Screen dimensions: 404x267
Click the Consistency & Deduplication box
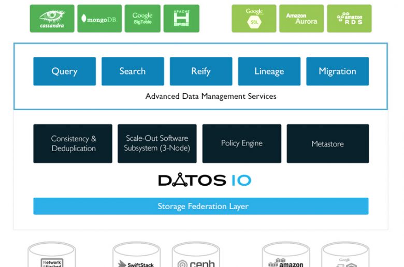click(73, 144)
